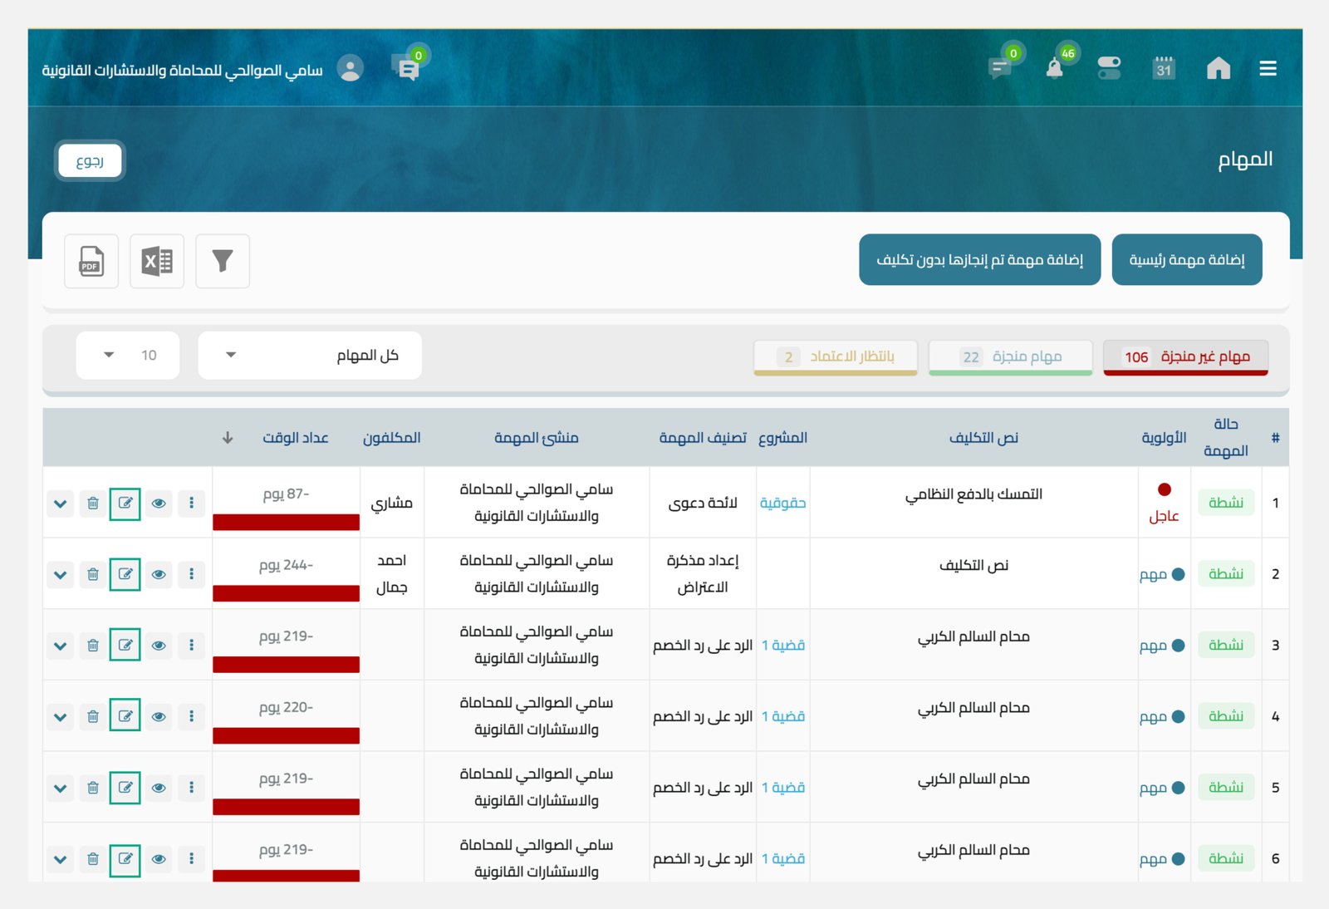Click red time progress bar in row 1
The image size is (1329, 909).
(x=286, y=522)
